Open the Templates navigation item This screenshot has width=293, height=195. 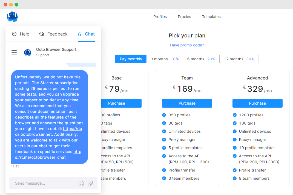coord(211,17)
